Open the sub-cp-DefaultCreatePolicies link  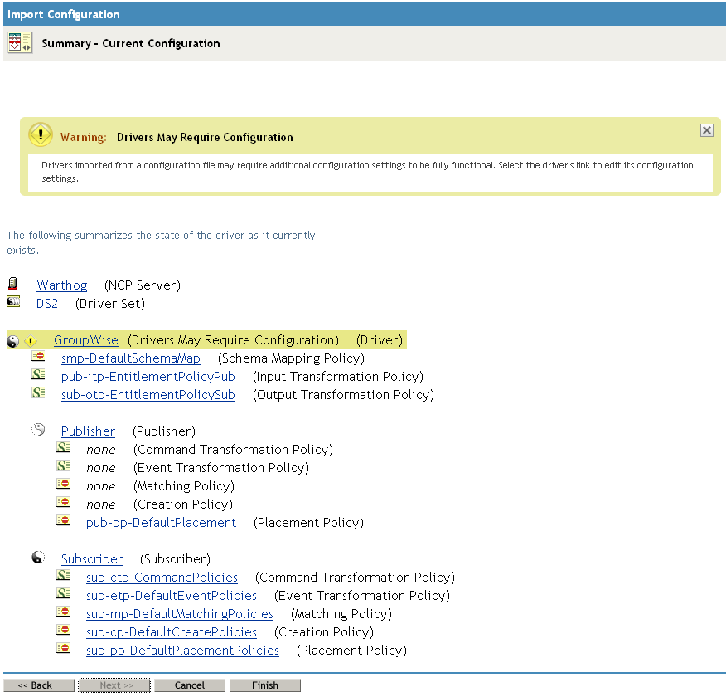pyautogui.click(x=172, y=632)
